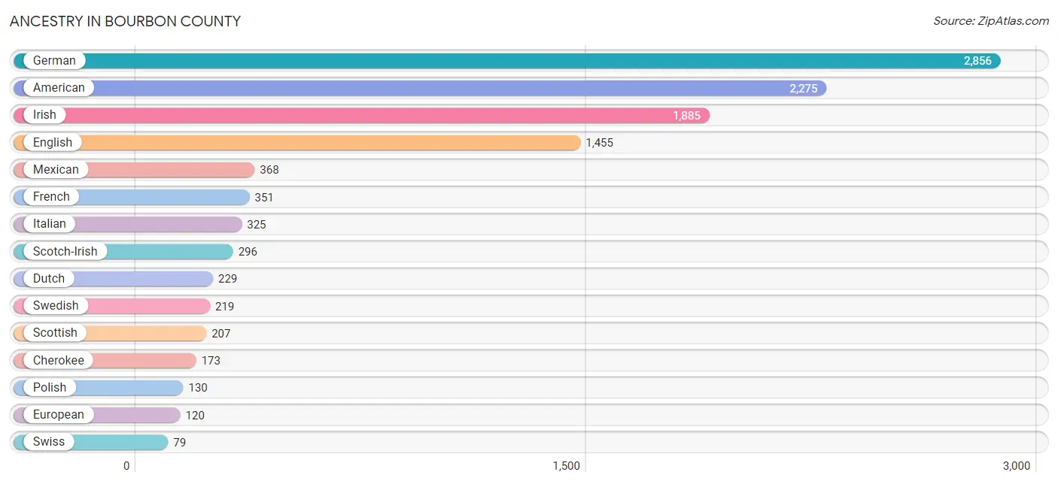The width and height of the screenshot is (1058, 484).
Task: Click the Irish value 1,885
Action: click(686, 115)
